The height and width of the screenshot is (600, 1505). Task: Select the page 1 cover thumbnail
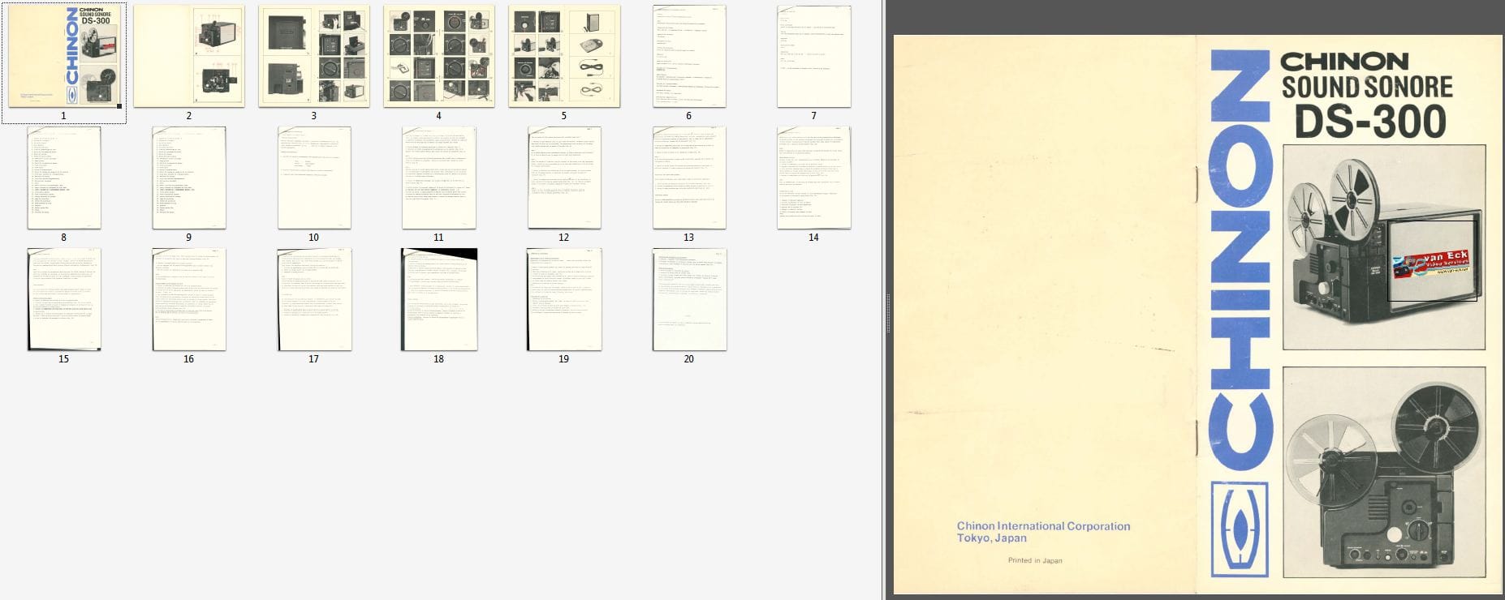point(64,56)
